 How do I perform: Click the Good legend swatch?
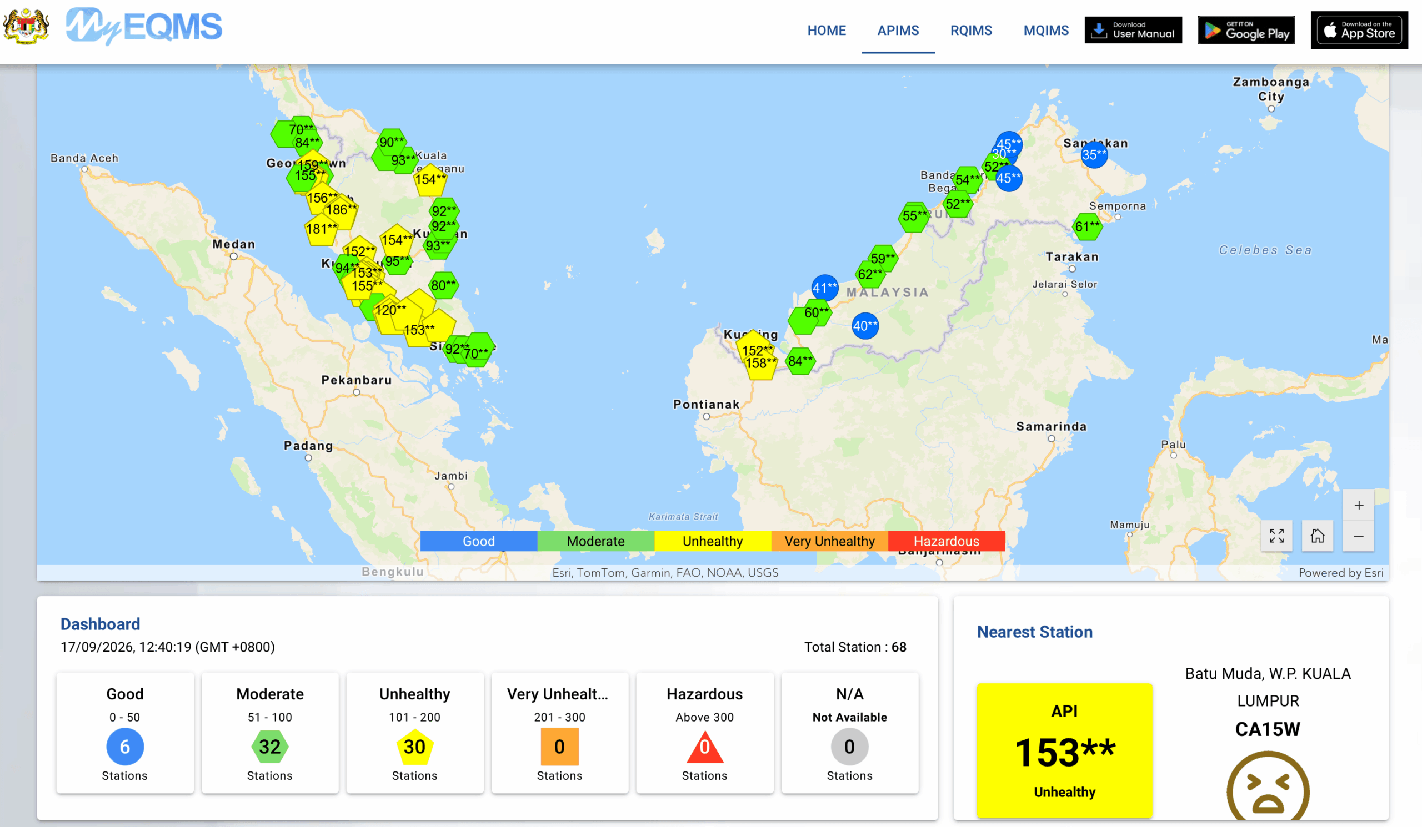coord(478,541)
